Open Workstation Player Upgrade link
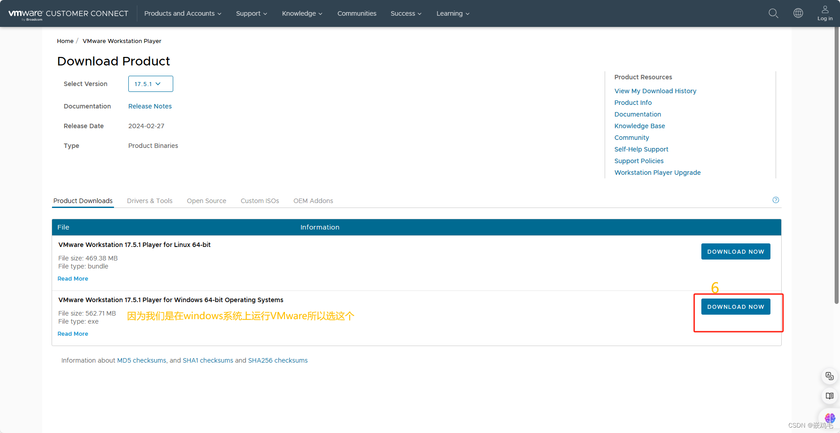 (657, 173)
